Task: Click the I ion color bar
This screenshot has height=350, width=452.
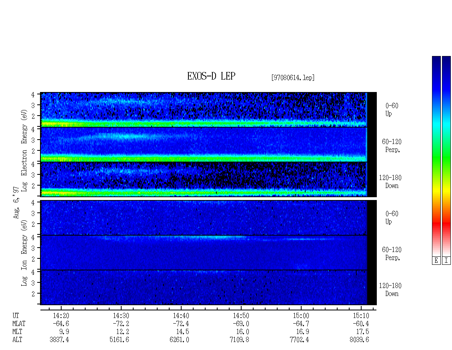Action: [446, 156]
